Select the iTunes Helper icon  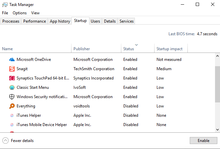pyautogui.click(x=12, y=115)
